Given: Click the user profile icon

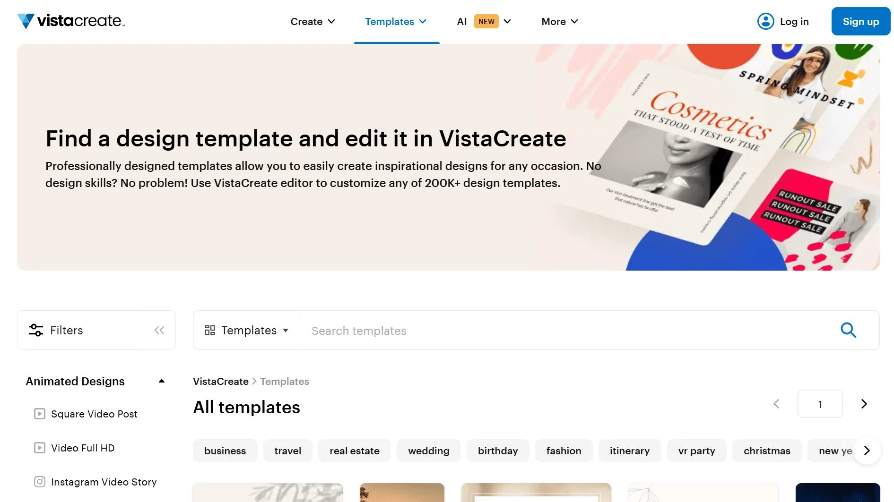Looking at the screenshot, I should pyautogui.click(x=765, y=21).
